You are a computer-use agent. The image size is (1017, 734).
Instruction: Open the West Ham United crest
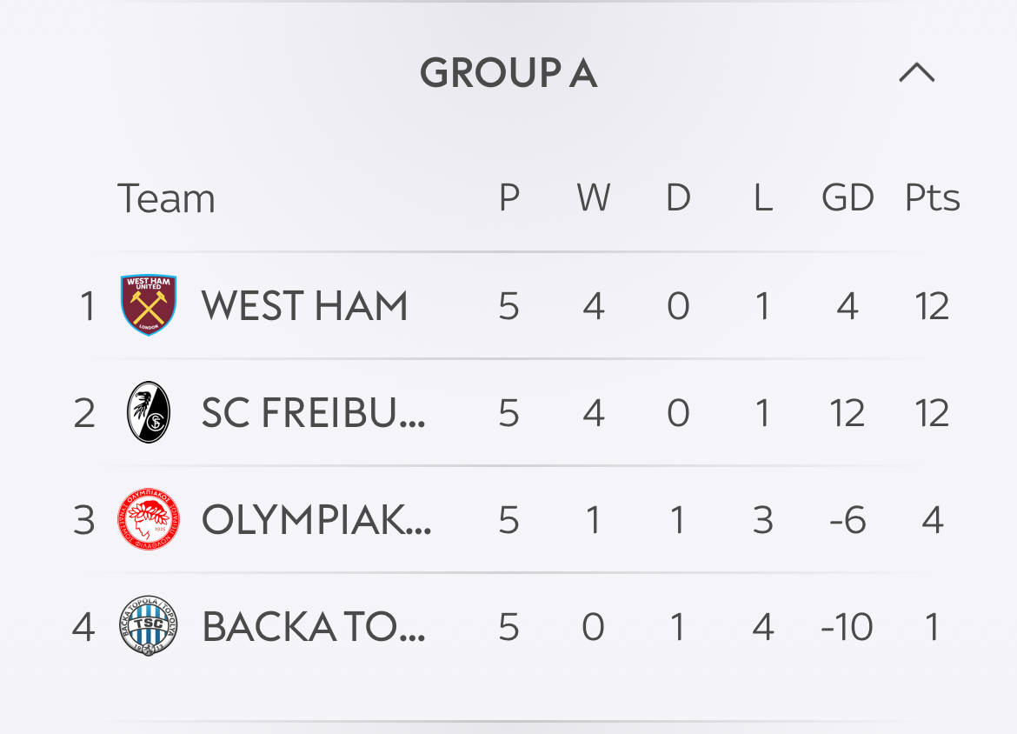tap(149, 304)
